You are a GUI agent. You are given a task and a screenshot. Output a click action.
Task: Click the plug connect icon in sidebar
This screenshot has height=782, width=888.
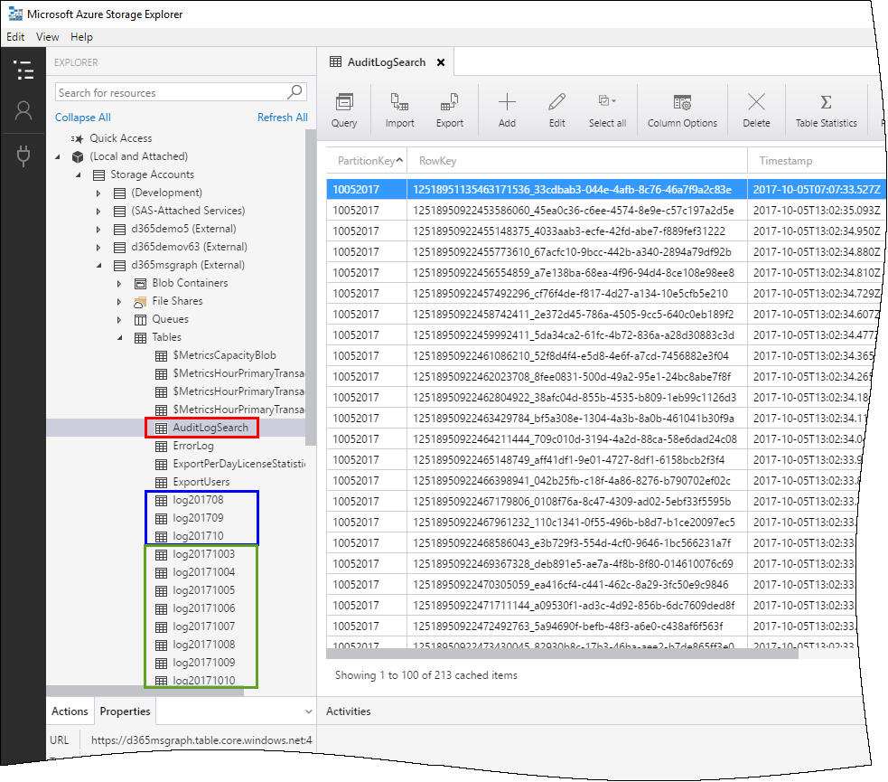click(x=23, y=156)
